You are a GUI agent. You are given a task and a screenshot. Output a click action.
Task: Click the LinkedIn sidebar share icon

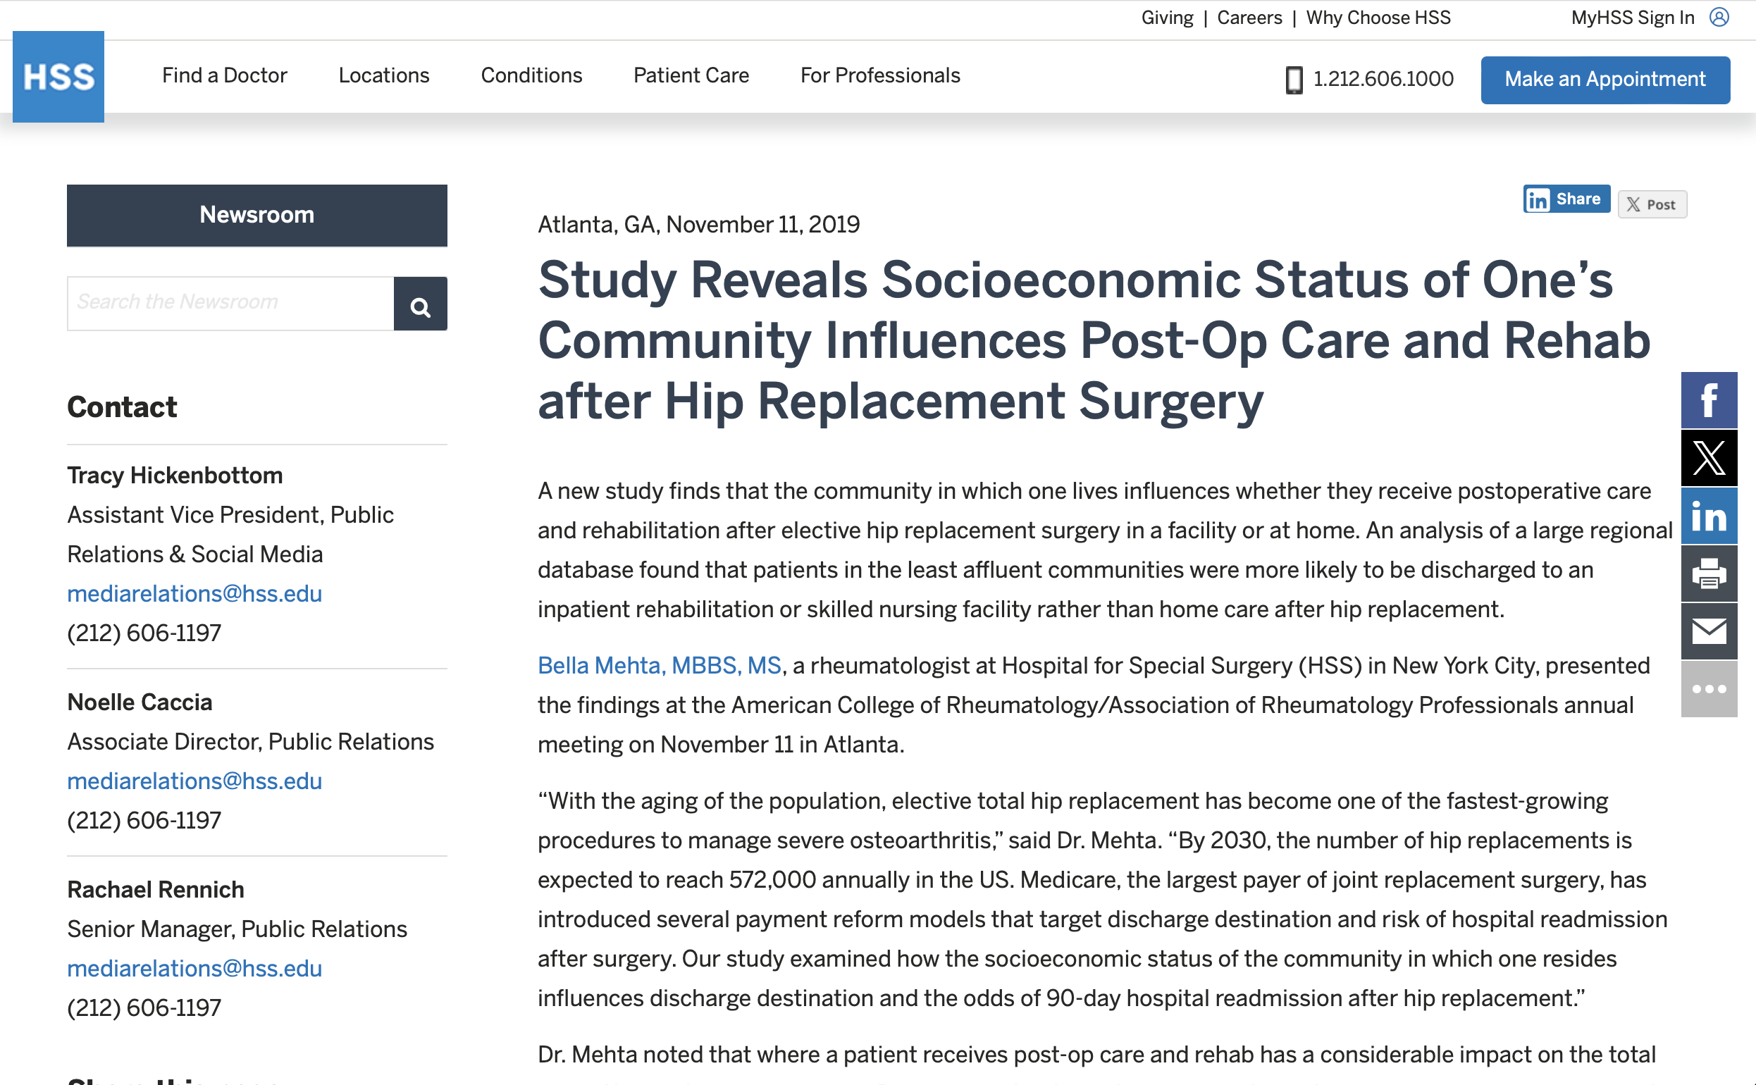(1708, 516)
